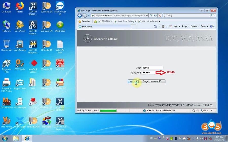The height and width of the screenshot is (142, 228).
Task: Click Add to Favorites bar star icon
Action: coord(96,22)
